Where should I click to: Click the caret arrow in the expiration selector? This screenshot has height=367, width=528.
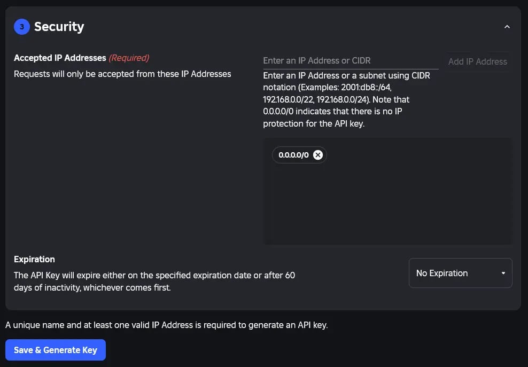503,274
